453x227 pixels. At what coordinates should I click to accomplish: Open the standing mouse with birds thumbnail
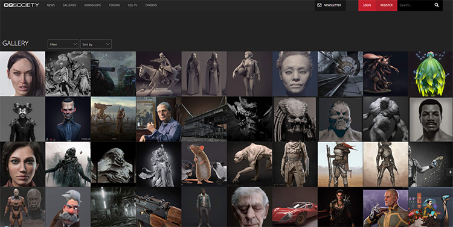204,164
